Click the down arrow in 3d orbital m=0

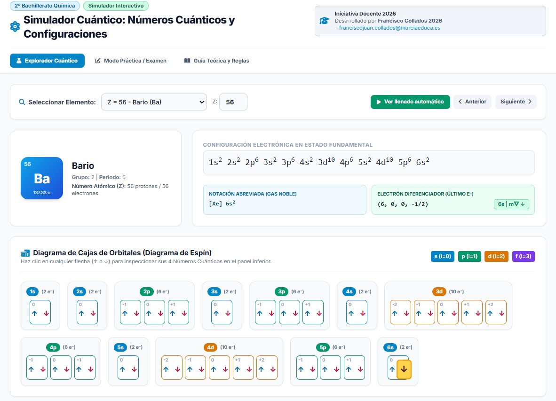coord(454,313)
